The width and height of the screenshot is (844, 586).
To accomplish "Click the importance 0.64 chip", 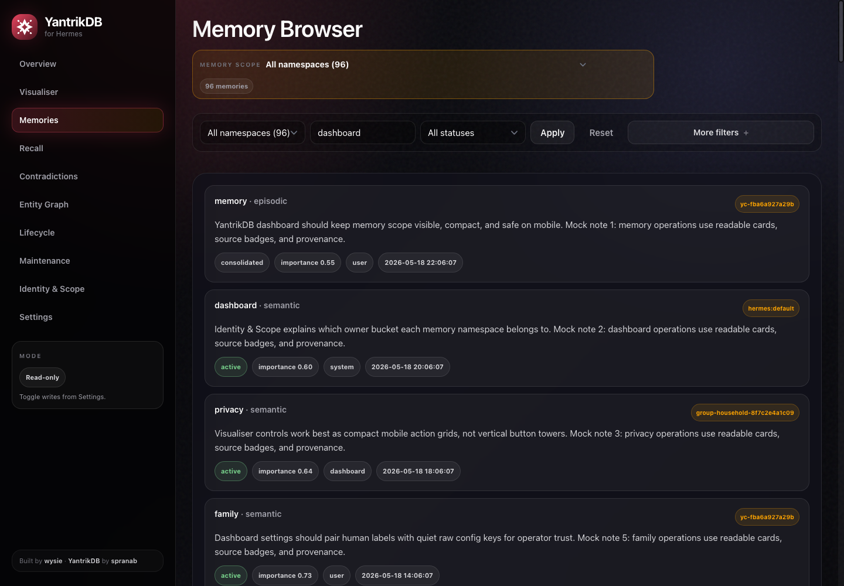I will click(285, 471).
